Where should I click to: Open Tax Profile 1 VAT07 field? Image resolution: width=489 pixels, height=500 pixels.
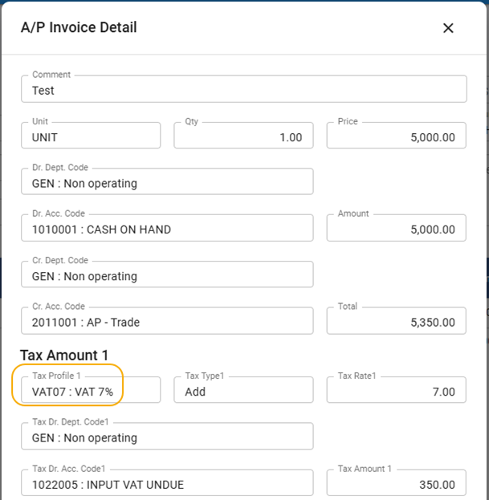(91, 391)
